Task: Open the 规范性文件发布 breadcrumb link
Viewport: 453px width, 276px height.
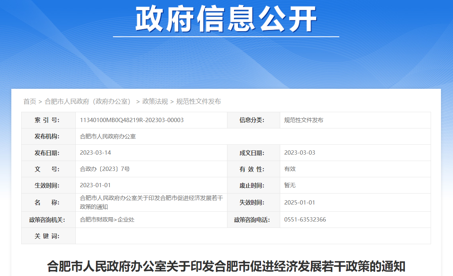Action: (199, 102)
